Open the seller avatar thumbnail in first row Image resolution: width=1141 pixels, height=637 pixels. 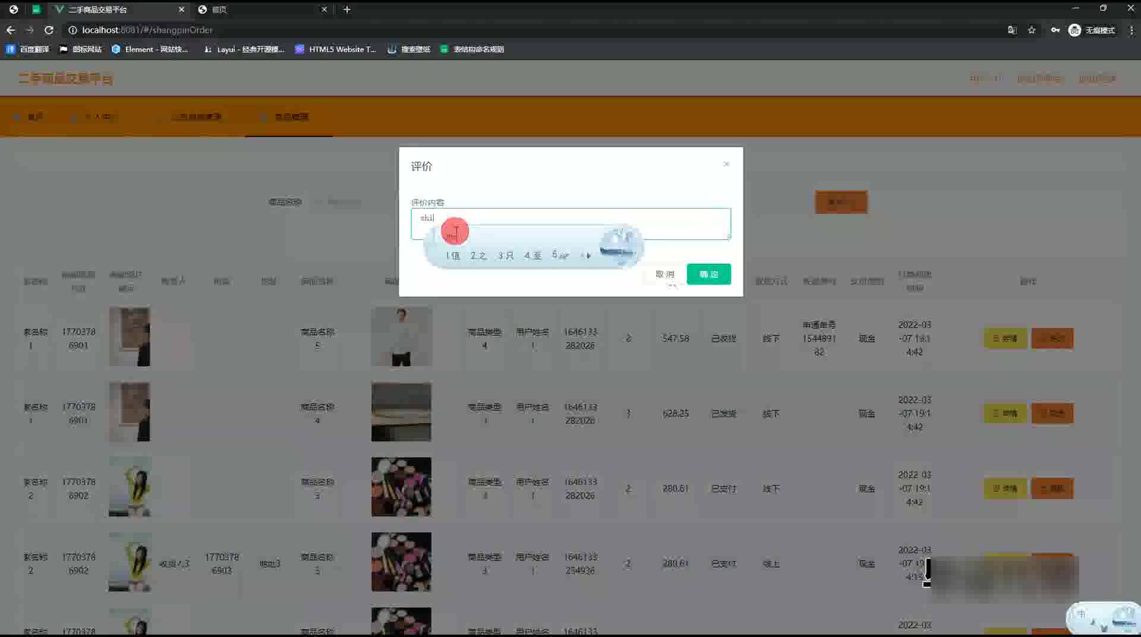[130, 336]
